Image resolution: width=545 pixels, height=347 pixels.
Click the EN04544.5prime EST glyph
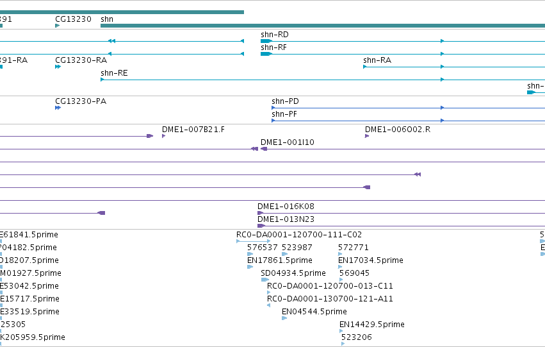[x=284, y=318]
